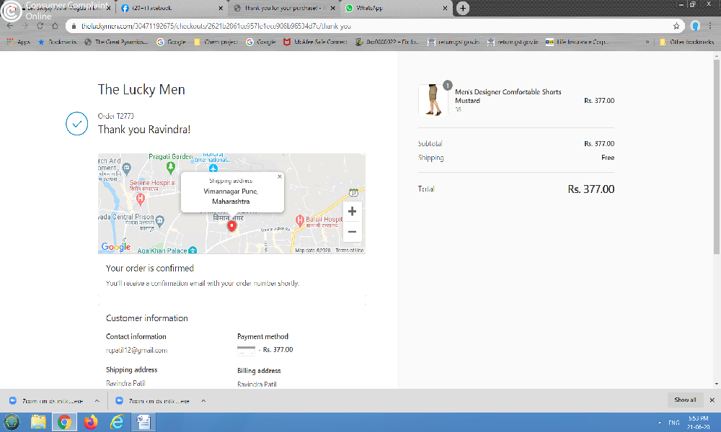Image resolution: width=721 pixels, height=432 pixels.
Task: Click the browser address bar URL
Action: click(x=216, y=26)
